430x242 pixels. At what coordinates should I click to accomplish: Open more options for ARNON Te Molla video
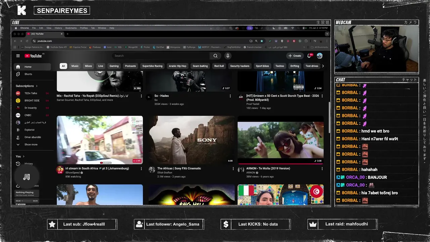[x=322, y=168]
